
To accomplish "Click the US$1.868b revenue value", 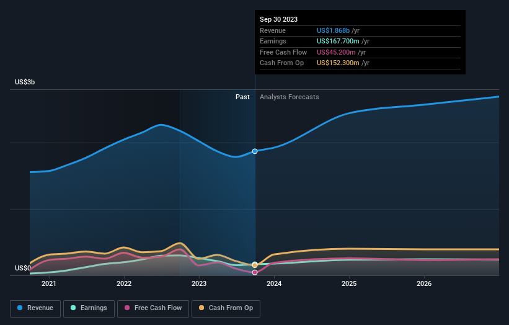I will (333, 30).
